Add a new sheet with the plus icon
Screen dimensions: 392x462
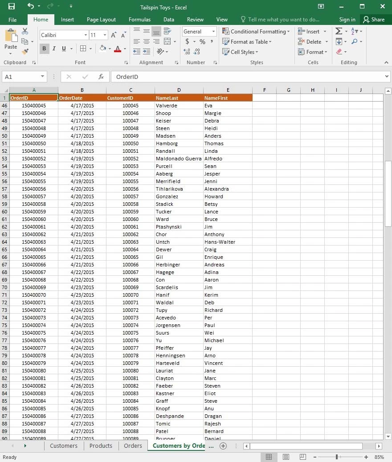point(223,446)
